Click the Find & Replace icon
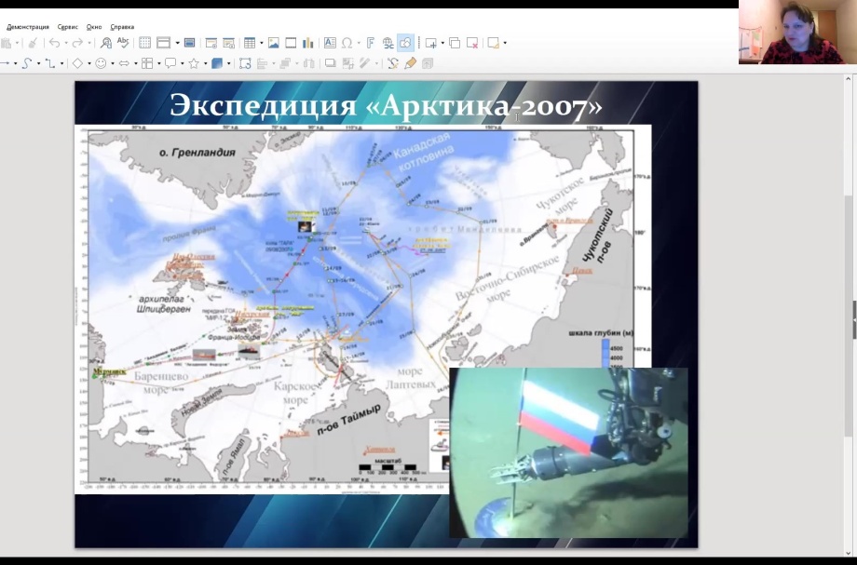This screenshot has width=857, height=565. [106, 43]
